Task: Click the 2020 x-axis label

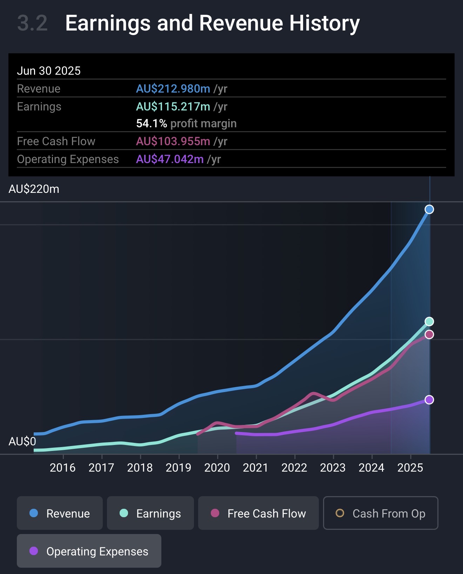Action: click(x=217, y=468)
